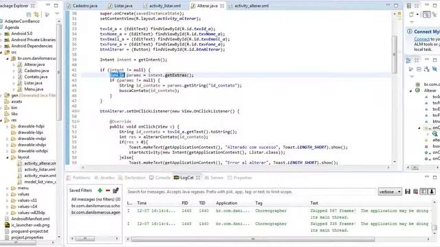Select libs folder

coord(14,114)
